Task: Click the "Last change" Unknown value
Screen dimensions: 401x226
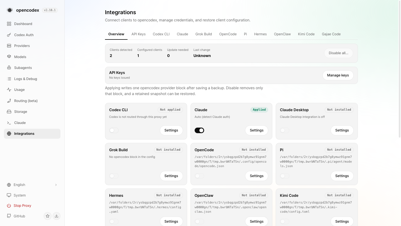Action: point(202,56)
